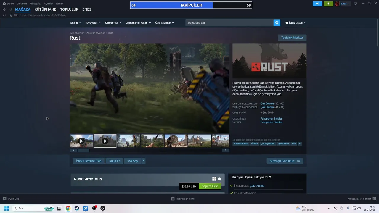Click the Tüm Oyunlar breadcrumb

[x=77, y=33]
